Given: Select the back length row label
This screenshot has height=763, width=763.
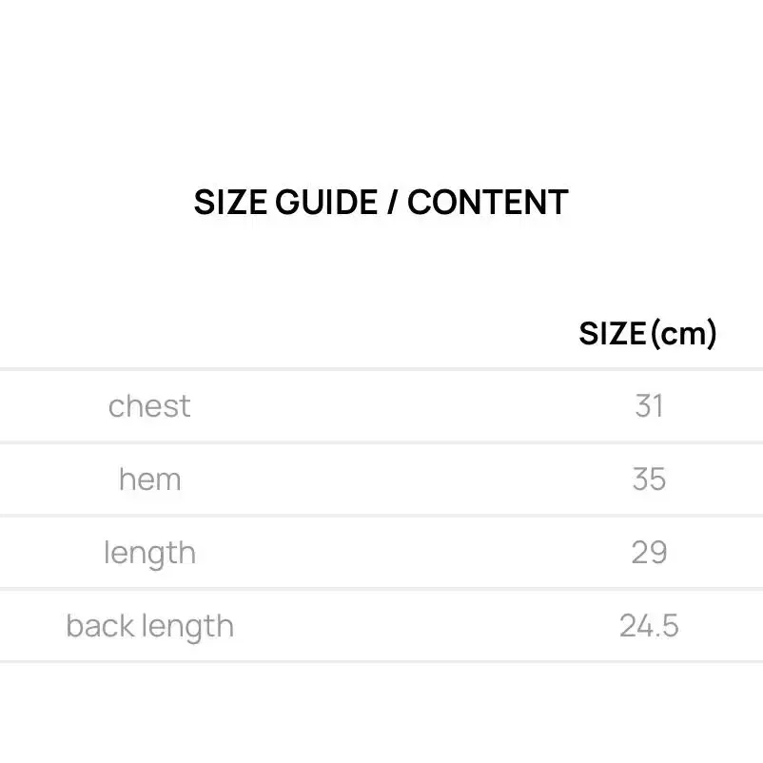Looking at the screenshot, I should [x=150, y=627].
